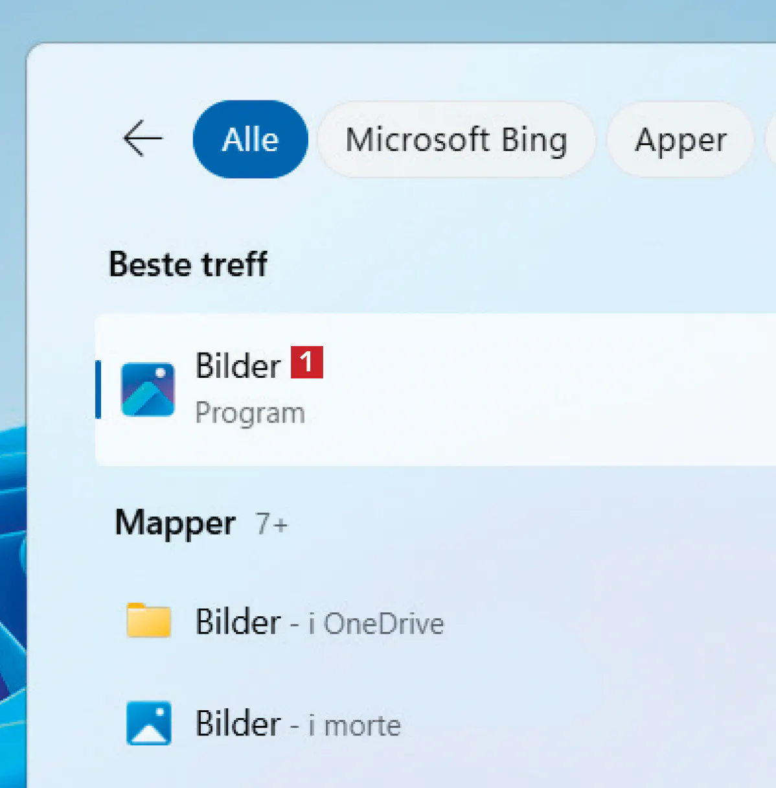Click the blue selection bar beside Bilder
The width and height of the screenshot is (776, 788).
[98, 389]
